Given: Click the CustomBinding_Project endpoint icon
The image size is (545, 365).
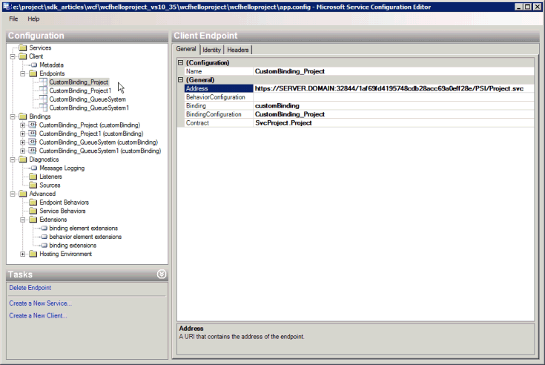Looking at the screenshot, I should click(43, 82).
